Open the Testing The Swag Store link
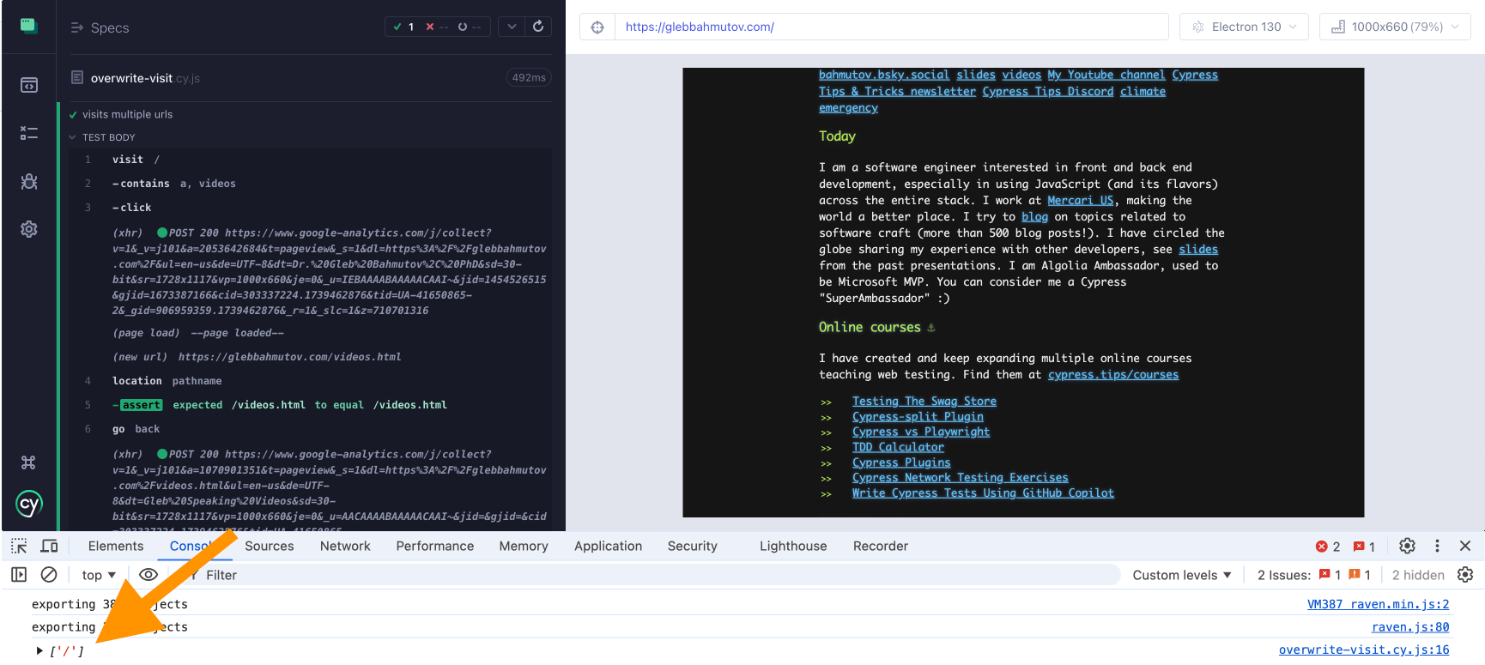1485x665 pixels. click(x=924, y=401)
